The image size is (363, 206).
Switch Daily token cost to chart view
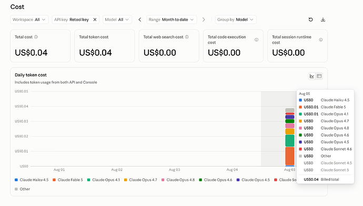pyautogui.click(x=312, y=76)
